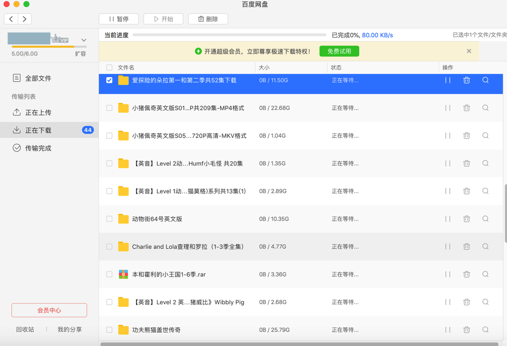
Task: Click trash icon for 猫莫格系列共13集 row
Action: point(467,191)
